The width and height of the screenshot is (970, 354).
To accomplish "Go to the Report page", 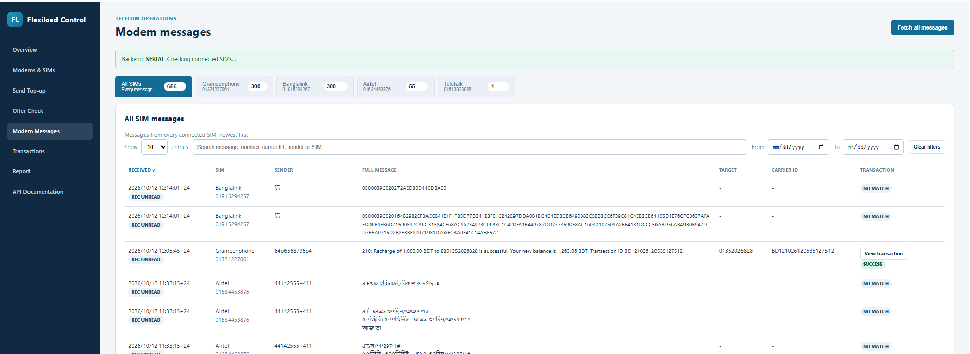I will 50,171.
